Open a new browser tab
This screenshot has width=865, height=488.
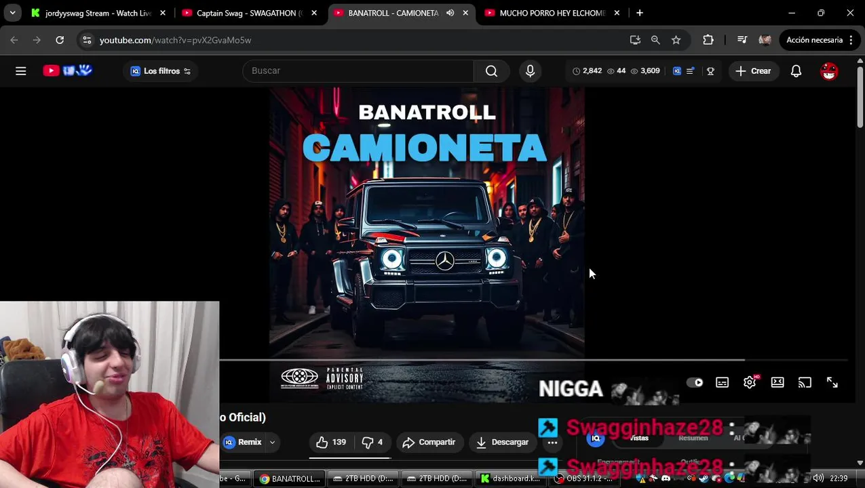[x=639, y=13]
